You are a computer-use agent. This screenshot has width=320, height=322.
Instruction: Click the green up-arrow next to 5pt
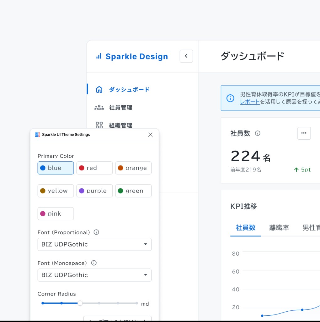[x=296, y=169]
